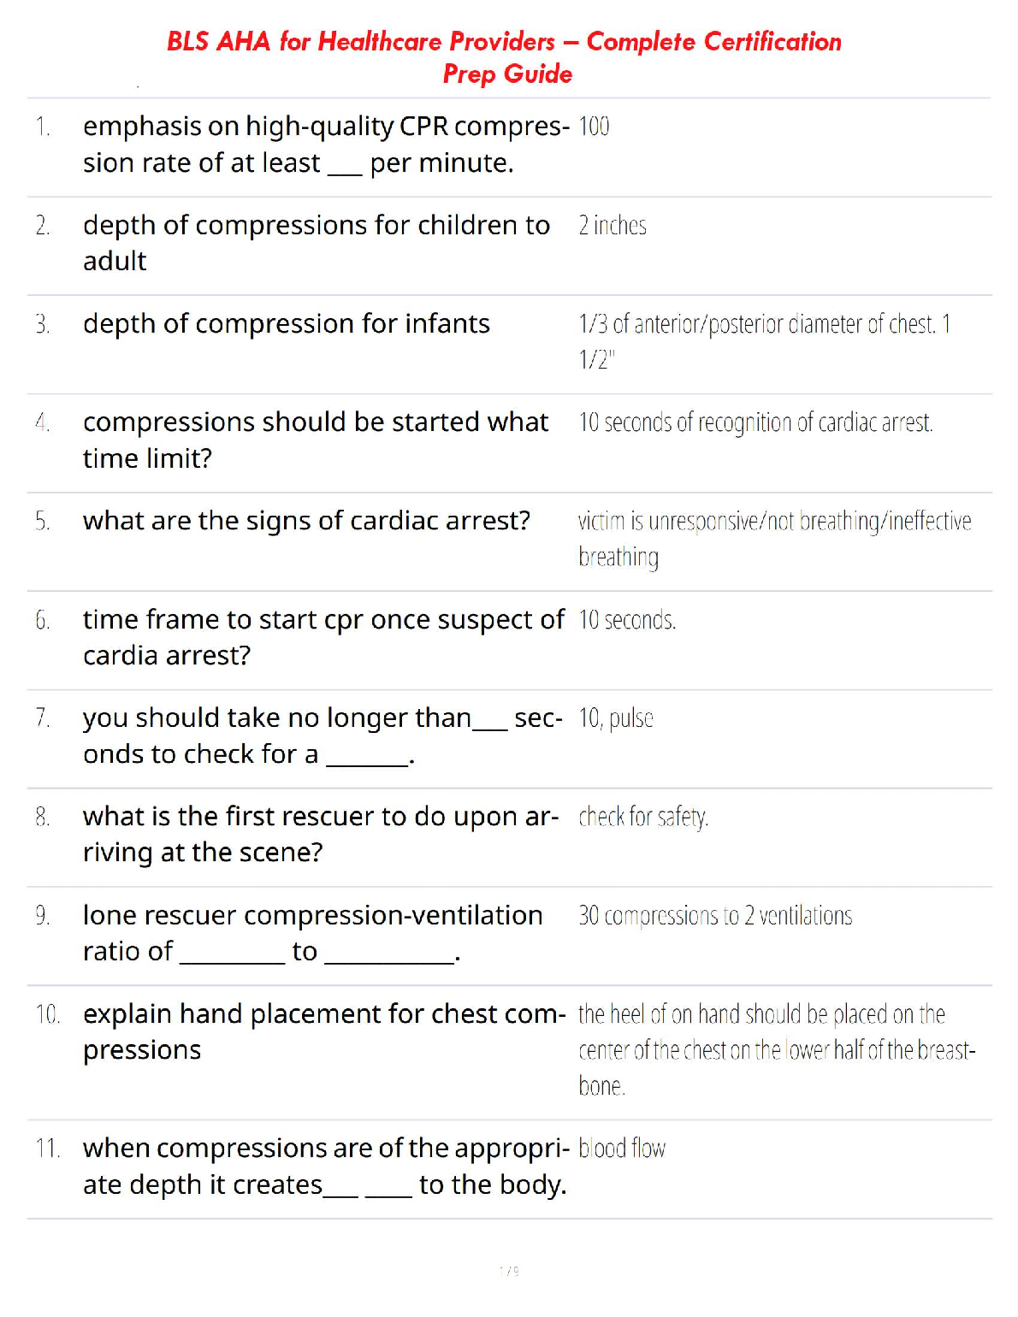Click the lone rescuer compression-ventilation ratio question
This screenshot has height=1317, width=1018.
[312, 933]
